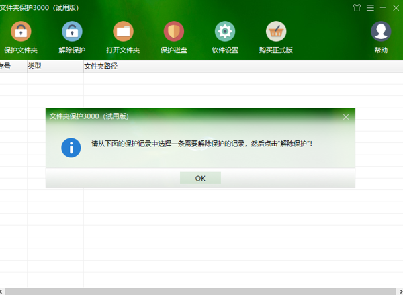Click the 购买正式版 basket icon
403x295 pixels.
(276, 32)
